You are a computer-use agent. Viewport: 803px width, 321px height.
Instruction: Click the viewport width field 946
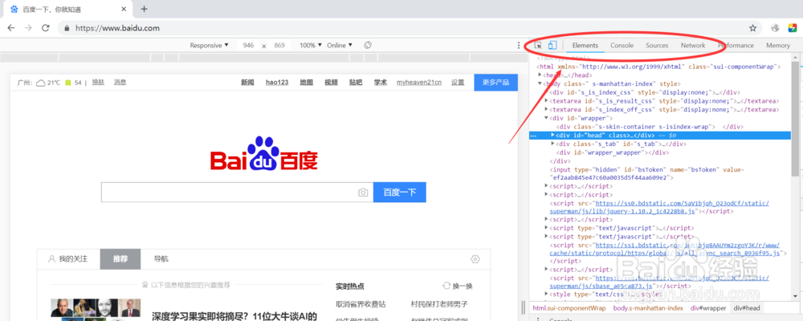pos(248,46)
